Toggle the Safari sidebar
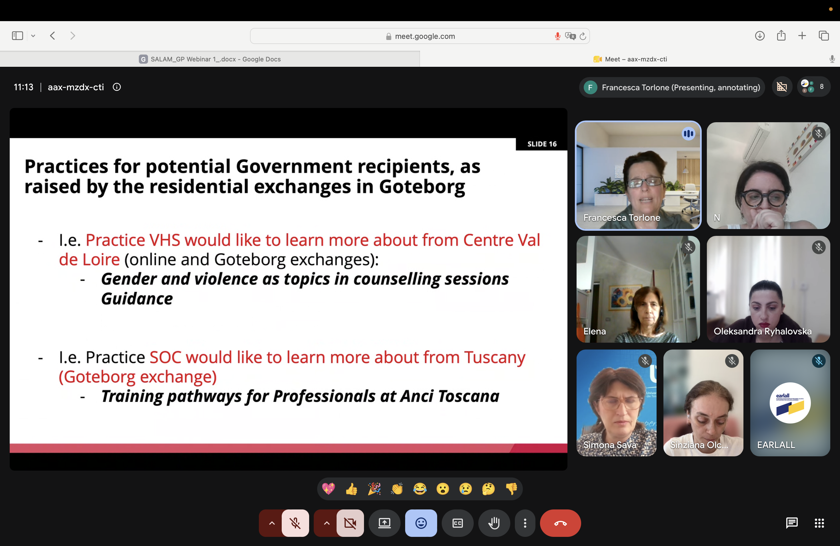Viewport: 840px width, 546px height. [x=17, y=36]
